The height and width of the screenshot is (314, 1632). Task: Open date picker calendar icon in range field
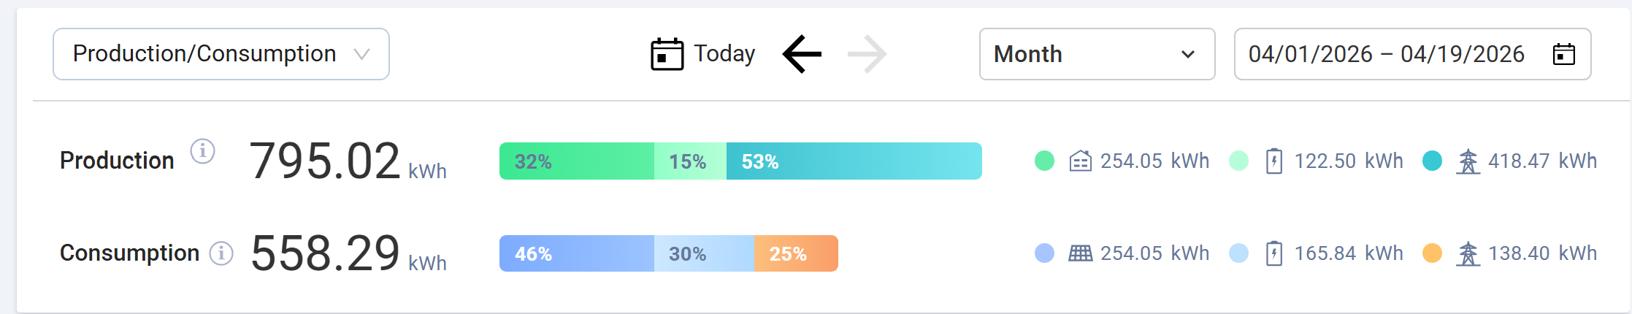pyautogui.click(x=1563, y=54)
